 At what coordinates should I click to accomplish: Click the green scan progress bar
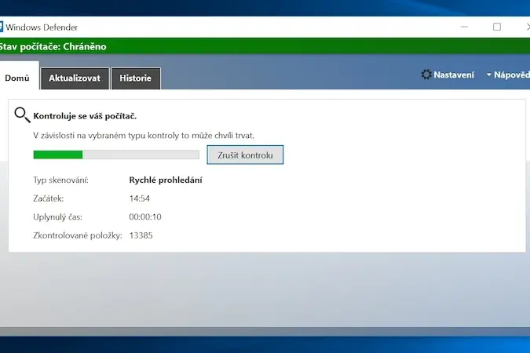116,155
